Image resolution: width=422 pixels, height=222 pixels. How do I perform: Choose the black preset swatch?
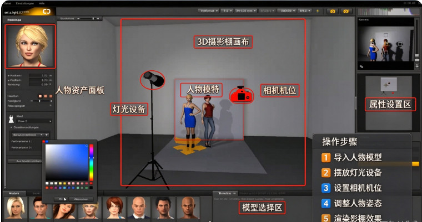pos(91,187)
